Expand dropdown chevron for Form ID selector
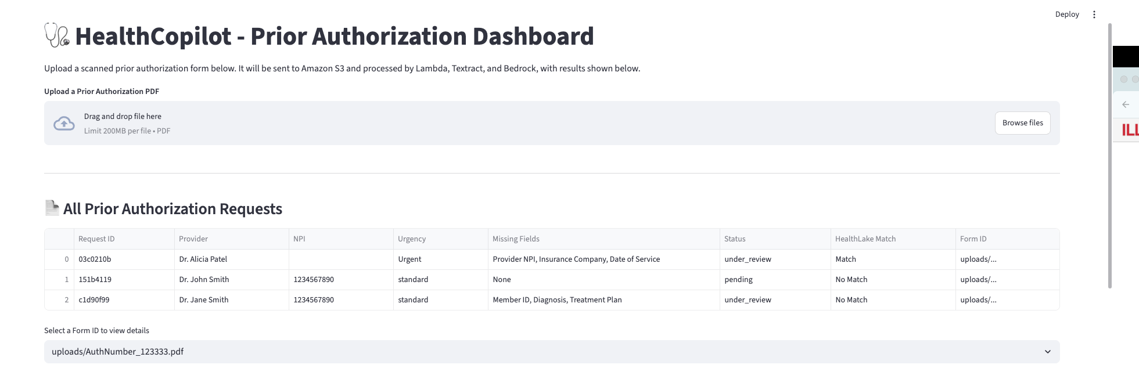 coord(1047,352)
